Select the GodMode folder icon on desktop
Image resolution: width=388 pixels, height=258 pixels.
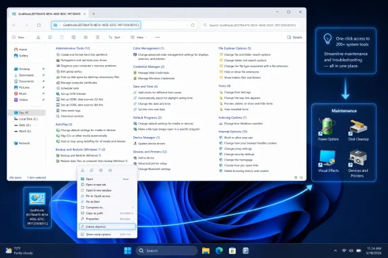(37, 207)
